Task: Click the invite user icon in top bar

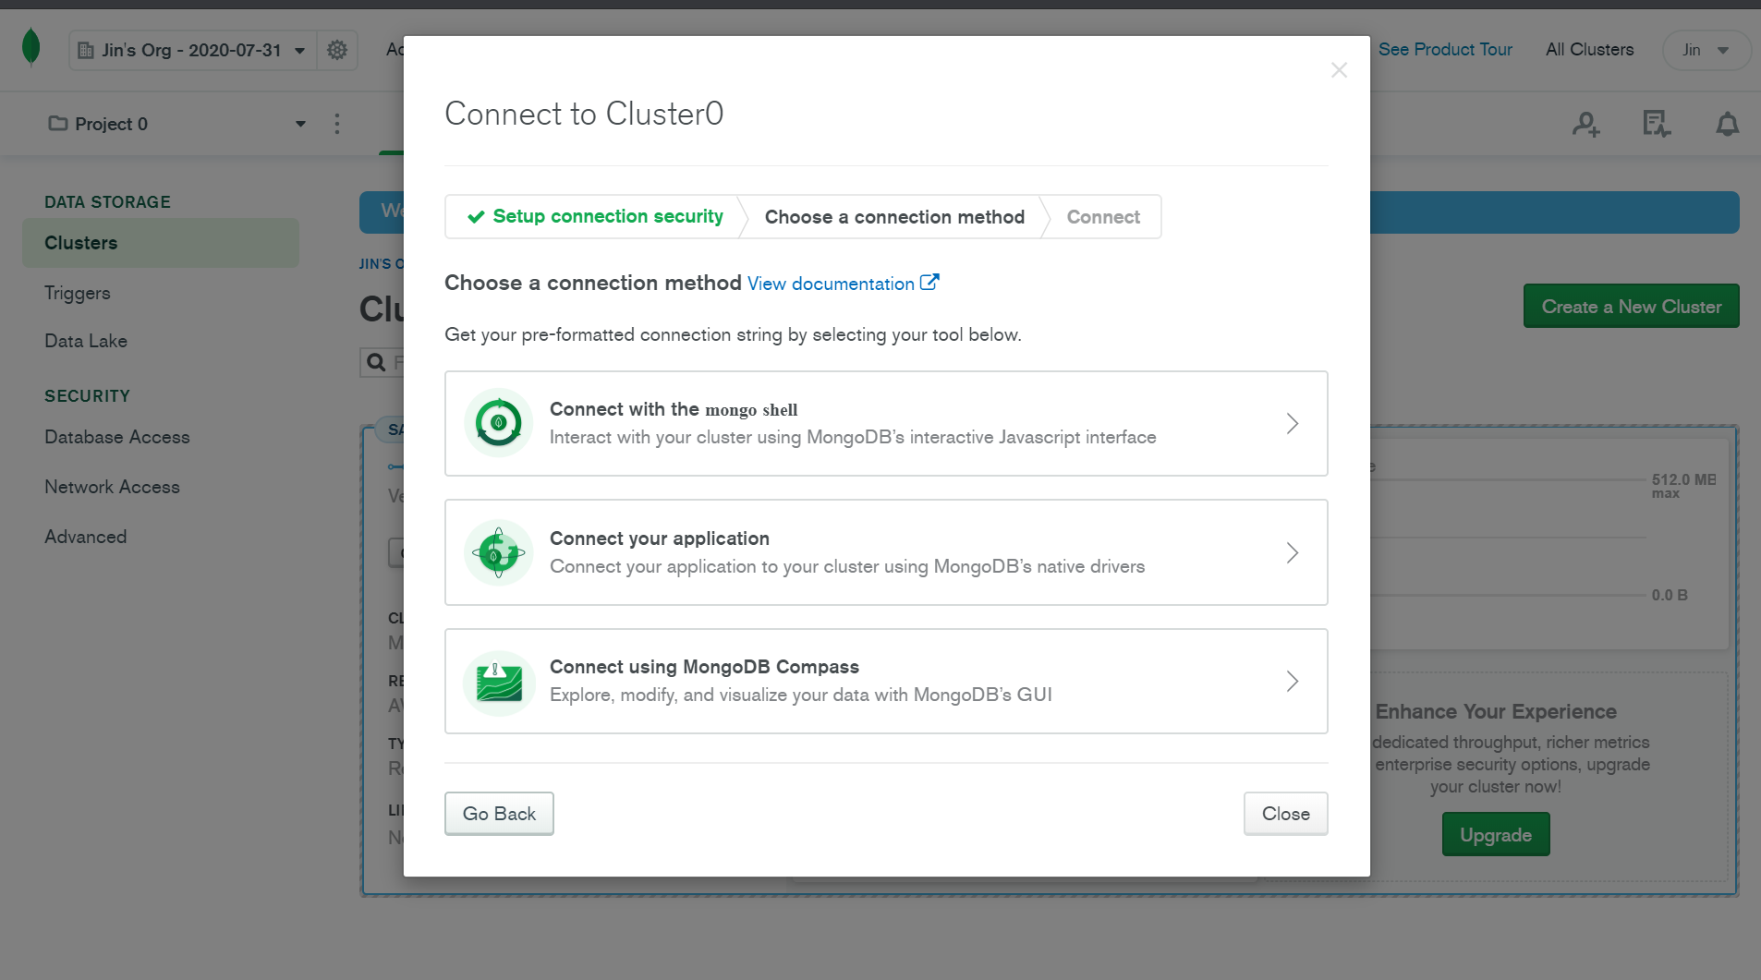Action: pyautogui.click(x=1585, y=123)
